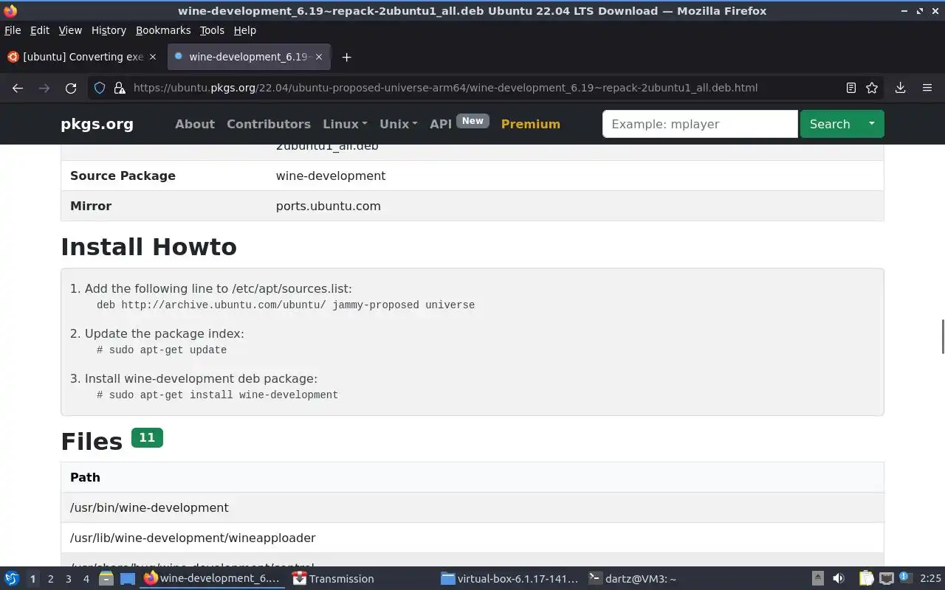Open the About page link

(195, 124)
